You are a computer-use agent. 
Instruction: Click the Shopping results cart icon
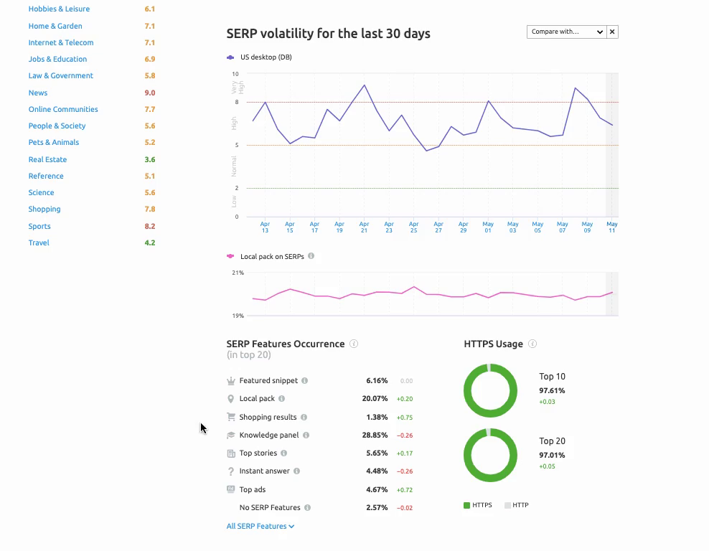click(231, 417)
